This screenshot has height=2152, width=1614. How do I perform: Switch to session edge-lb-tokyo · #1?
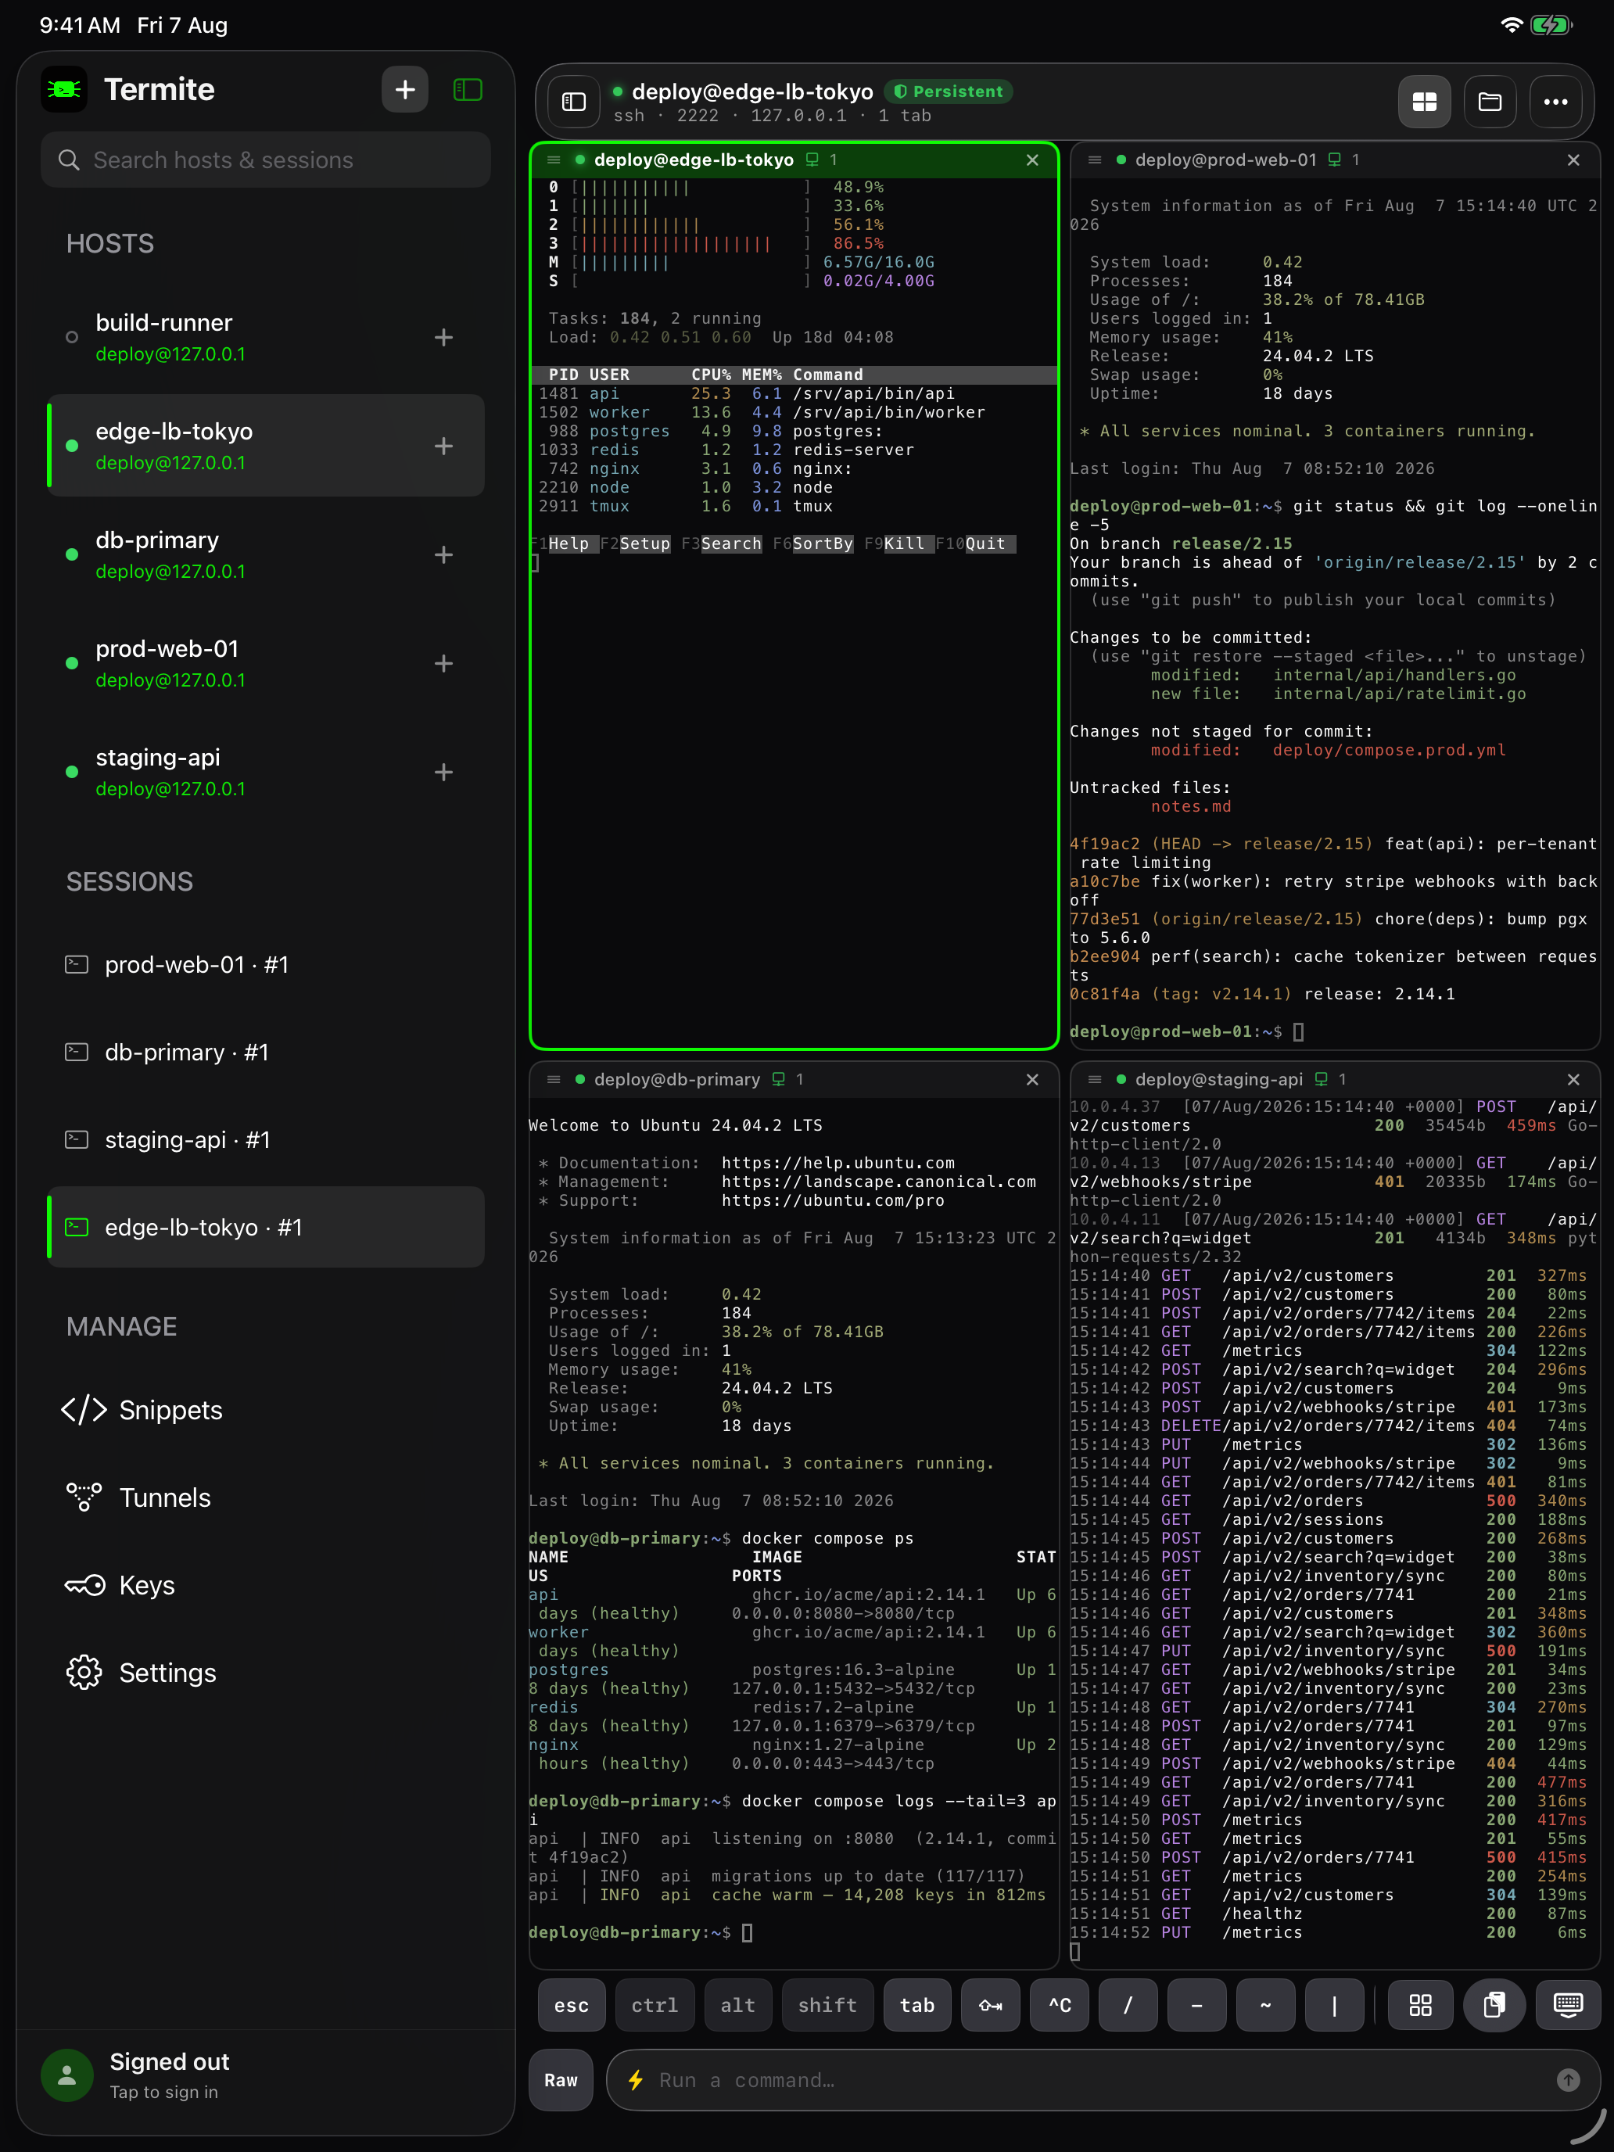266,1227
